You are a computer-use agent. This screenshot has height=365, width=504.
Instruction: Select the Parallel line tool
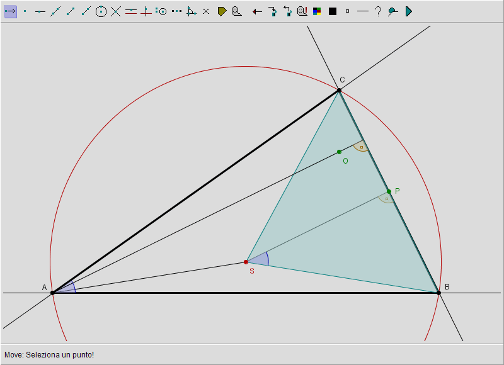coord(131,11)
